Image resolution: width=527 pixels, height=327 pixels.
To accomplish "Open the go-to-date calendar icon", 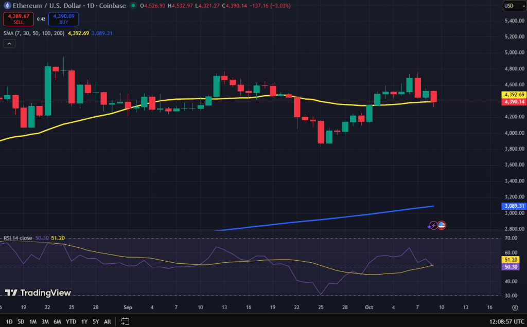I will (x=125, y=321).
